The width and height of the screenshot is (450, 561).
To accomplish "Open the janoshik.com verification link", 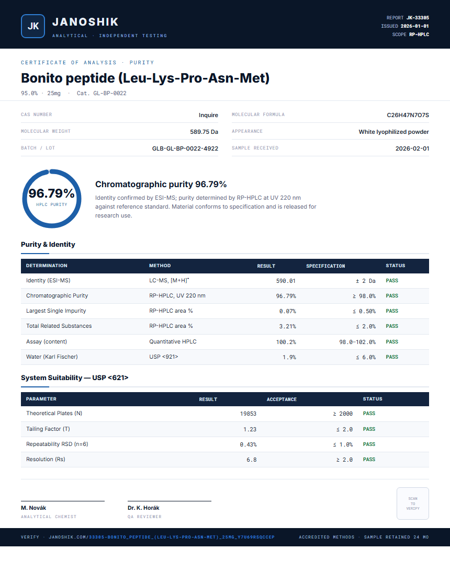I will pos(162,537).
